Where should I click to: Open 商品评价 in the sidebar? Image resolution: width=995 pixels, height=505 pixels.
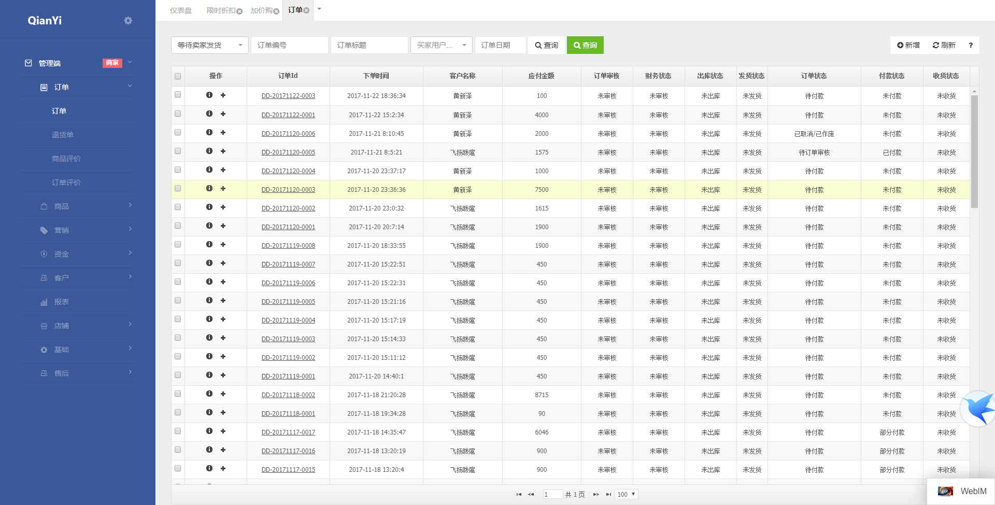click(x=66, y=159)
